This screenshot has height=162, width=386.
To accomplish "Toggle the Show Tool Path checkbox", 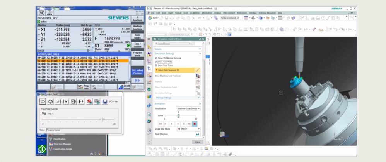I will [155, 62].
